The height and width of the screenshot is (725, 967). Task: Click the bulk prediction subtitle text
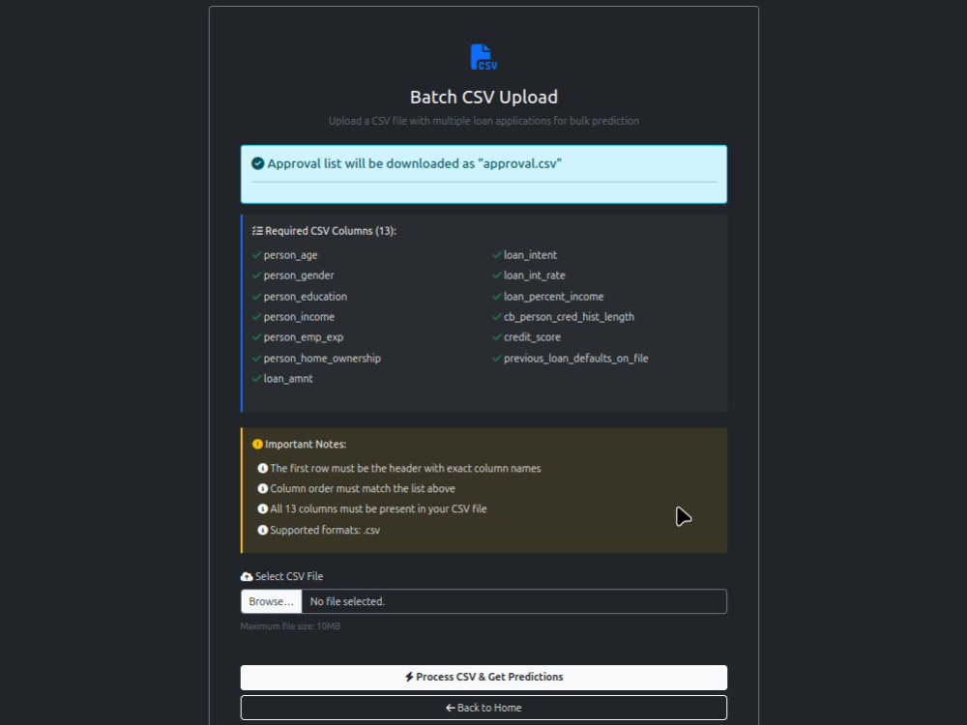483,121
